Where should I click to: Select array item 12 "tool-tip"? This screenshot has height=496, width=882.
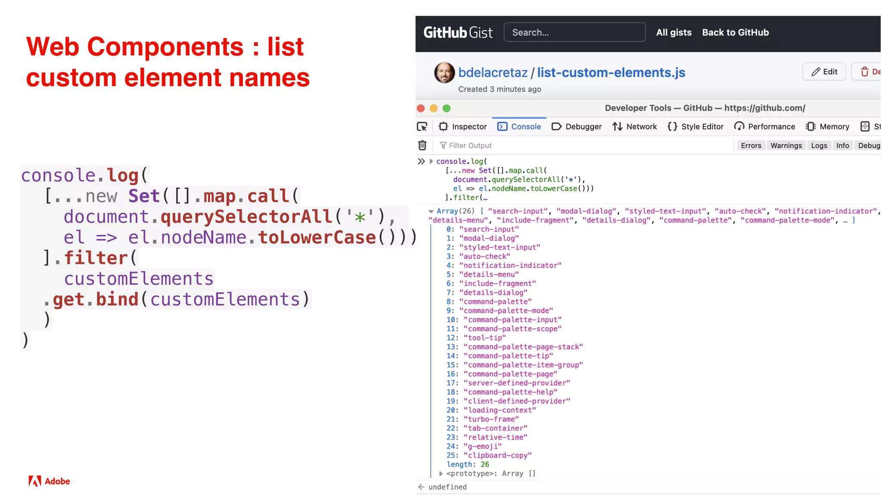(x=476, y=338)
